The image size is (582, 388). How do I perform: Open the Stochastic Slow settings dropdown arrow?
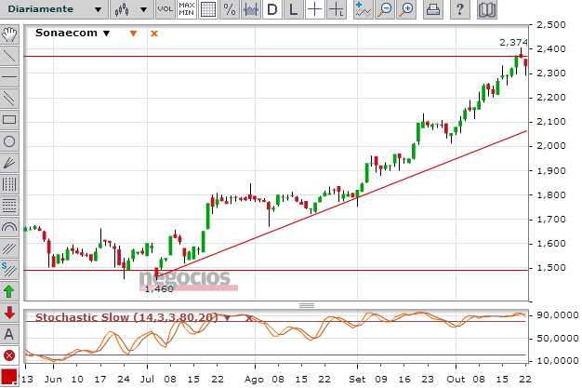pyautogui.click(x=227, y=318)
